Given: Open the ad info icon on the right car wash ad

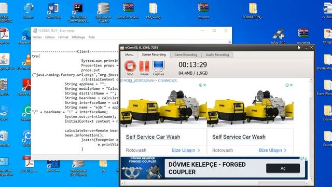Looking at the screenshot, I should point(287,85).
